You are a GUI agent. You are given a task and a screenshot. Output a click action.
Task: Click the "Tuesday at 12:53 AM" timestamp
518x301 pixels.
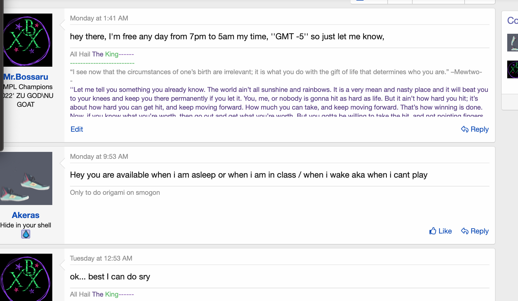point(101,258)
